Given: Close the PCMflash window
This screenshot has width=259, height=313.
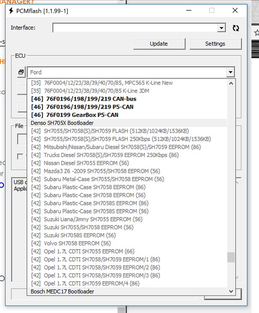Looking at the screenshot, I should pyautogui.click(x=235, y=10).
